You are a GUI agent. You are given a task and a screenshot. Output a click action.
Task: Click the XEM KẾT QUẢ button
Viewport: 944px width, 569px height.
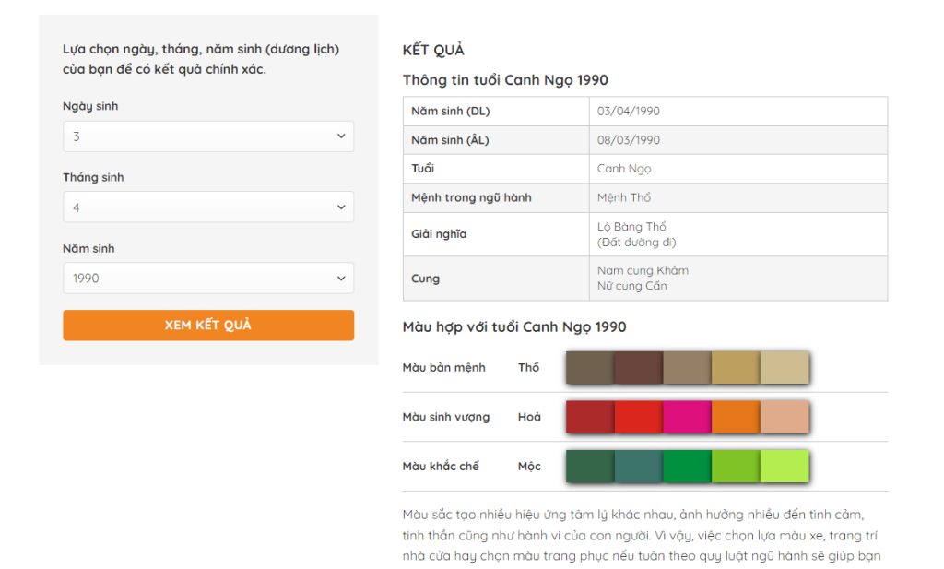(x=208, y=326)
